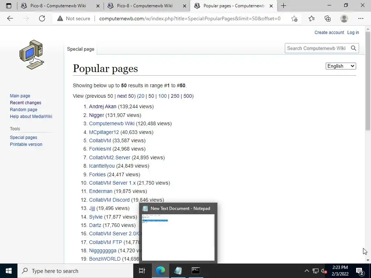Open the Edge tab actions menu icon
The height and width of the screenshot is (278, 371).
[9, 6]
